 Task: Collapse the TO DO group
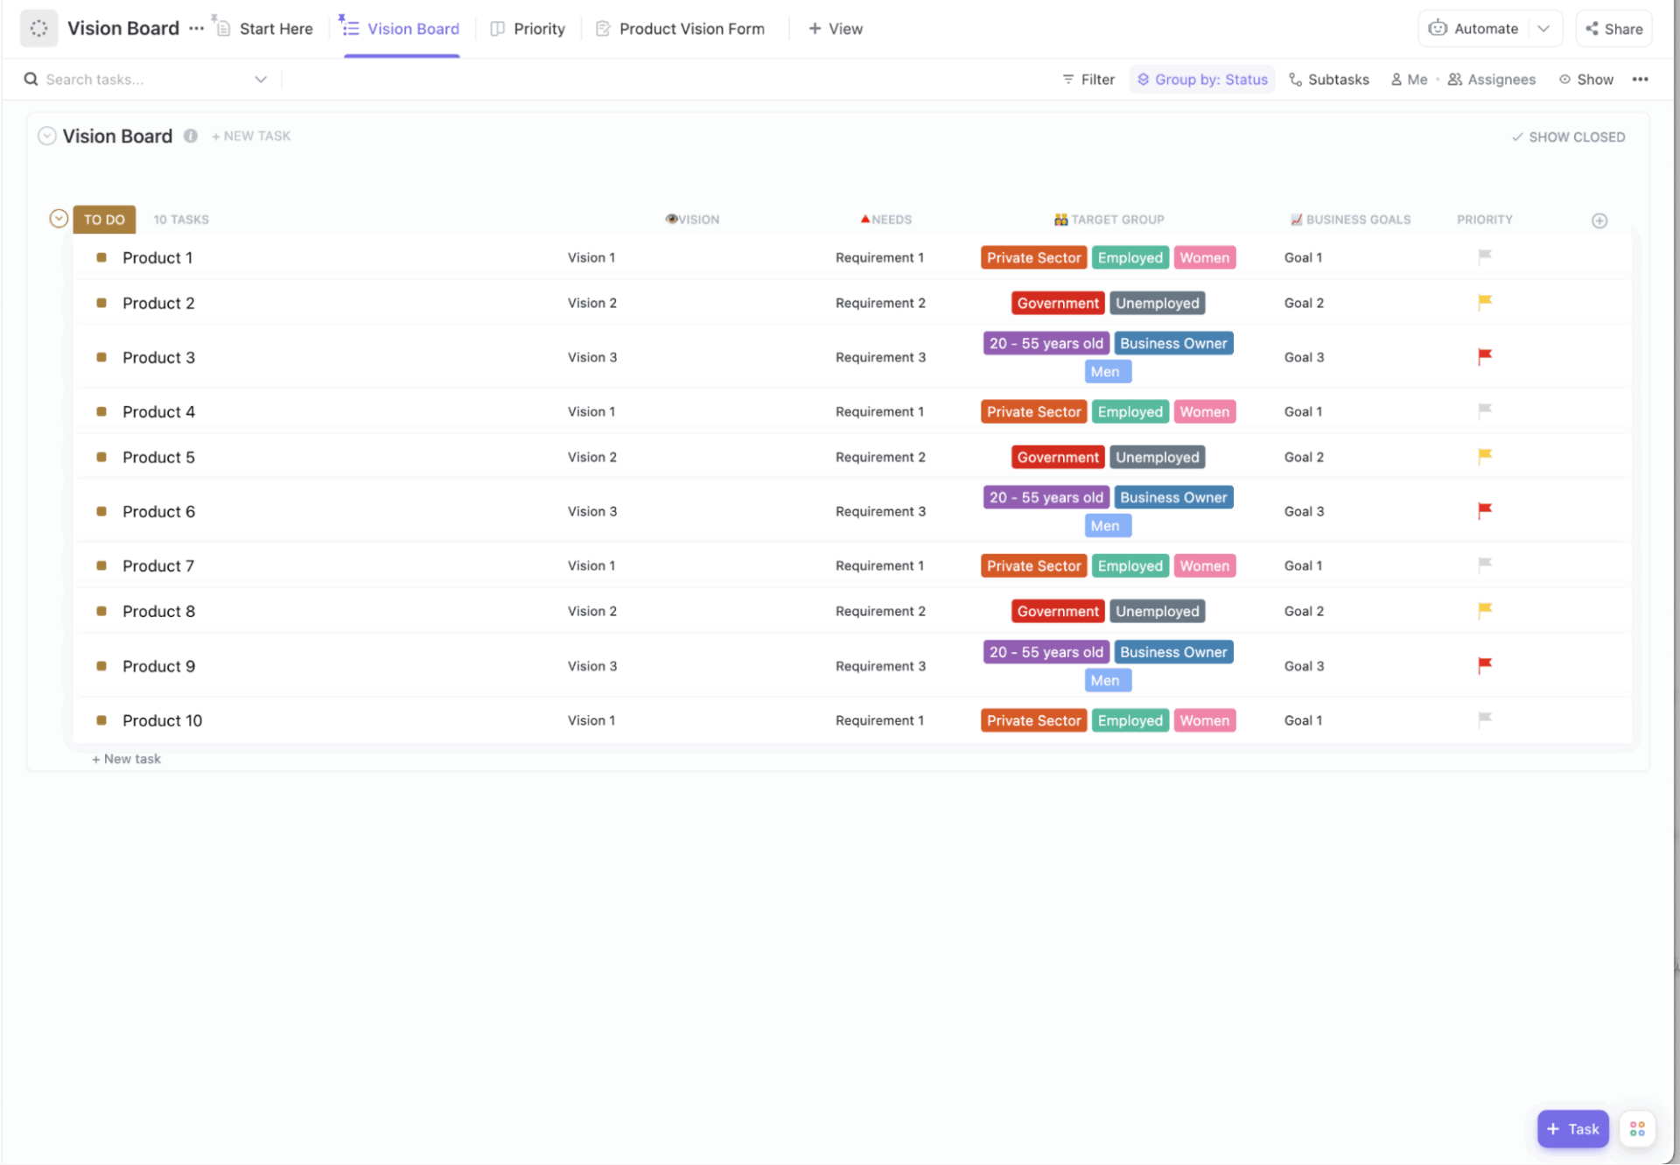click(x=59, y=219)
